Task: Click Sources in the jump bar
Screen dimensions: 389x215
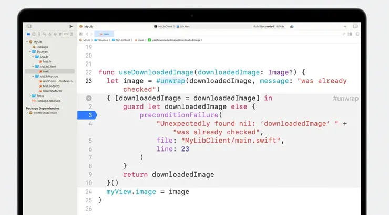Action: click(x=101, y=40)
